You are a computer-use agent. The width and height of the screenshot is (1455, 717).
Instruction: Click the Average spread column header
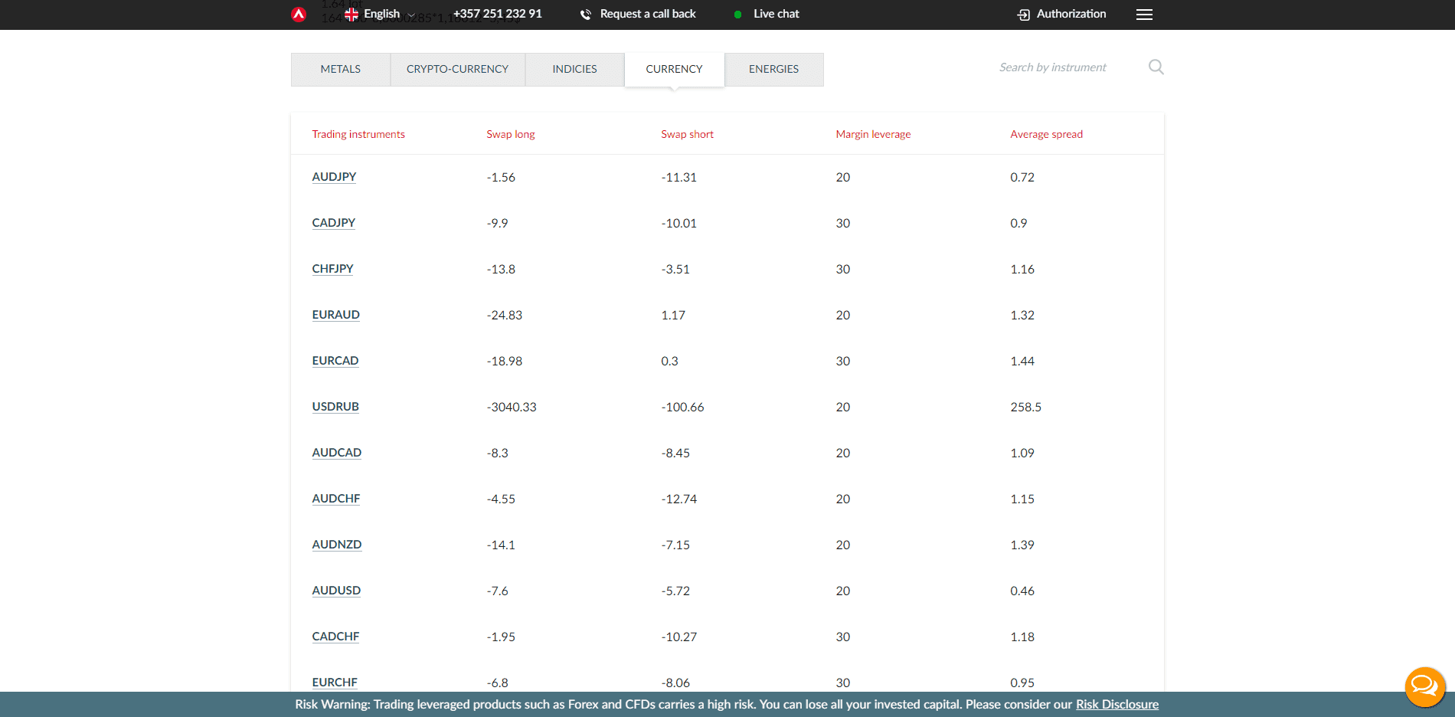pos(1047,134)
